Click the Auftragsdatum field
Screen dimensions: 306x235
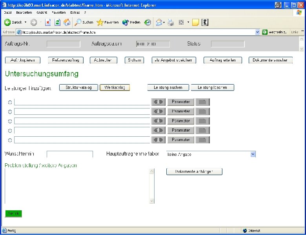pyautogui.click(x=153, y=44)
